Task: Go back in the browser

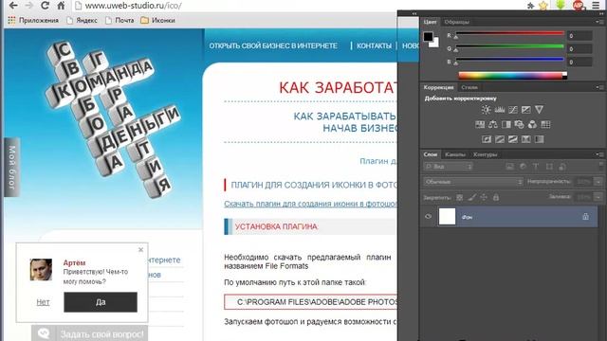Action: coord(13,6)
